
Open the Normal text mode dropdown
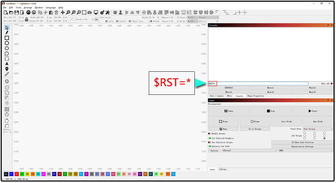point(208,18)
